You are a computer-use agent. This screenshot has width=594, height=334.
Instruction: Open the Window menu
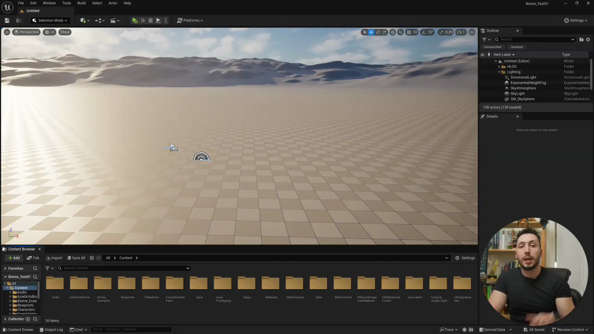click(49, 3)
